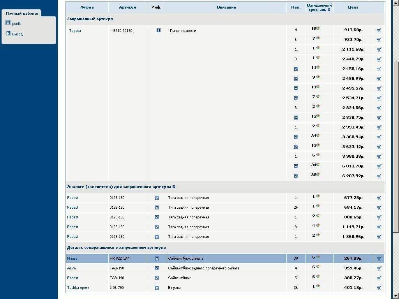Add Hanse HR 822 137 to cart
This screenshot has height=299, width=399.
[x=379, y=259]
